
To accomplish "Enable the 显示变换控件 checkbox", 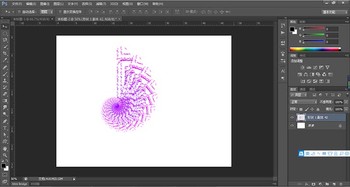I will (x=60, y=12).
